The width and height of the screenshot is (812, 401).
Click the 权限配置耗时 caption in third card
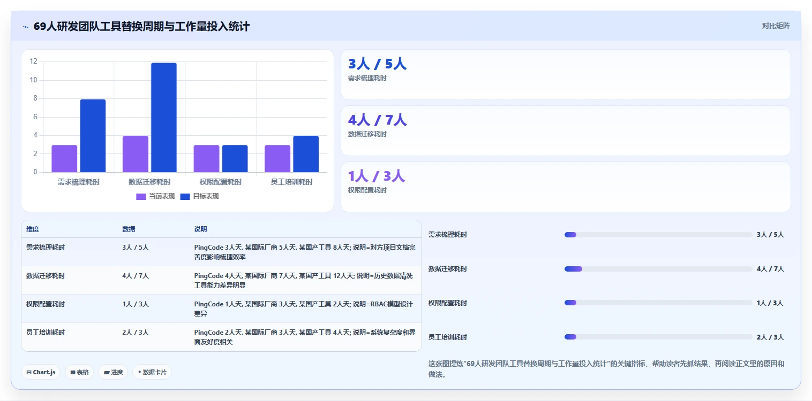tap(367, 190)
